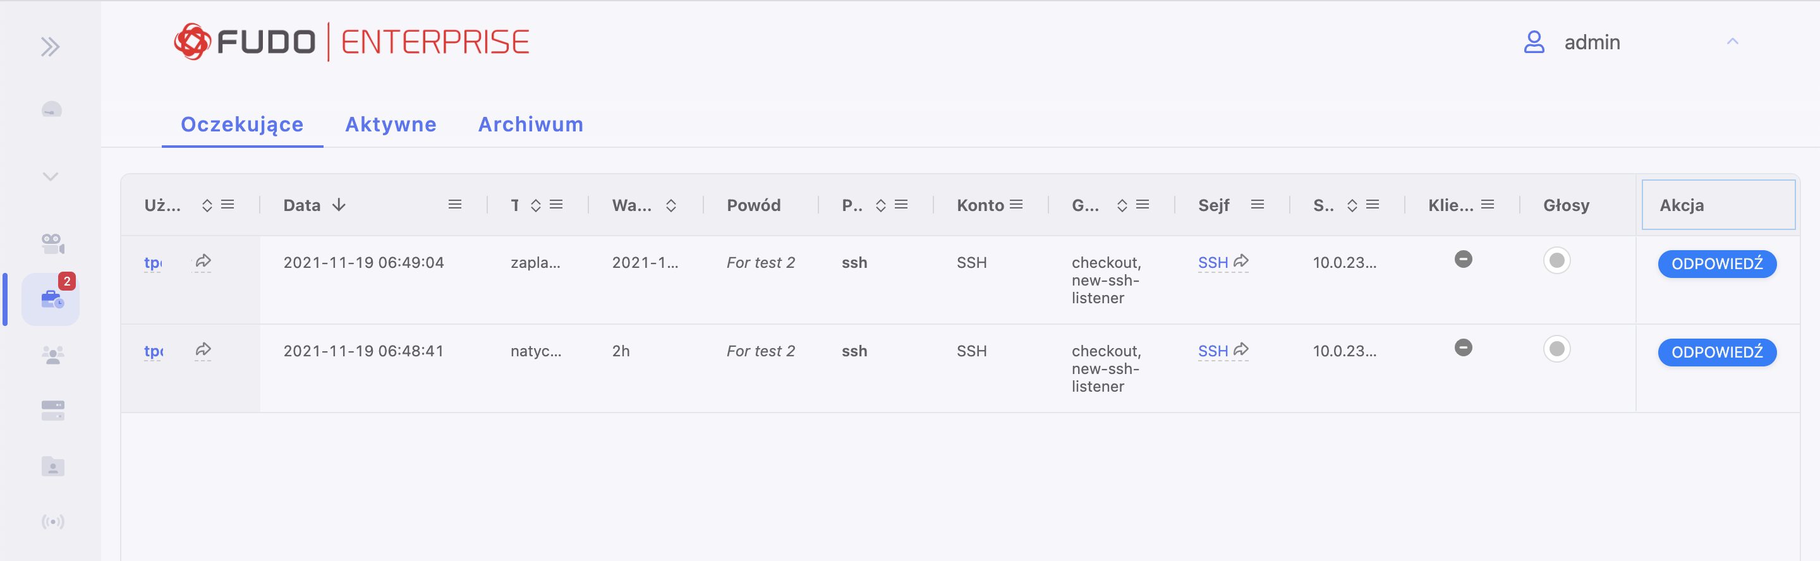
Task: Expand the sidebar with double chevron icon
Action: (x=49, y=47)
